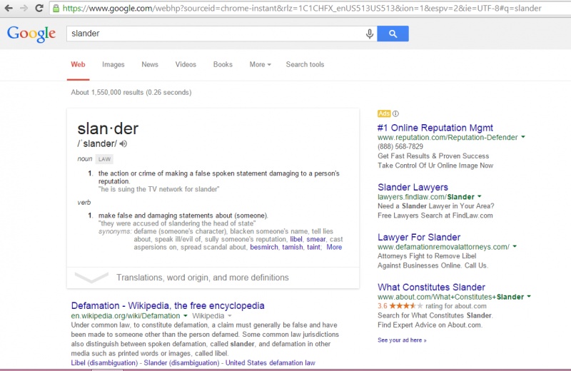The width and height of the screenshot is (571, 371).
Task: Switch to the News tab
Action: pyautogui.click(x=150, y=64)
